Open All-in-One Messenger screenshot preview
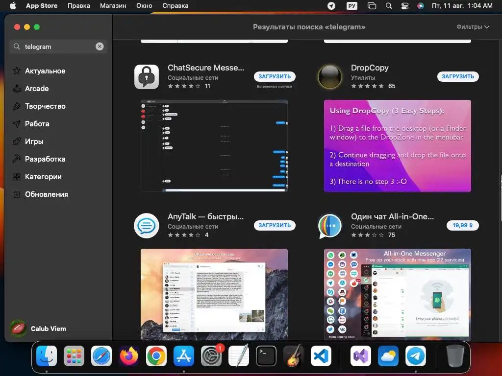Viewport: 502px width, 376px height. pos(397,294)
